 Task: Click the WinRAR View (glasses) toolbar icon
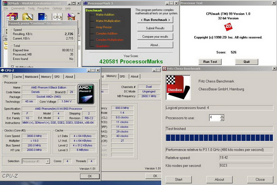pos(57,17)
